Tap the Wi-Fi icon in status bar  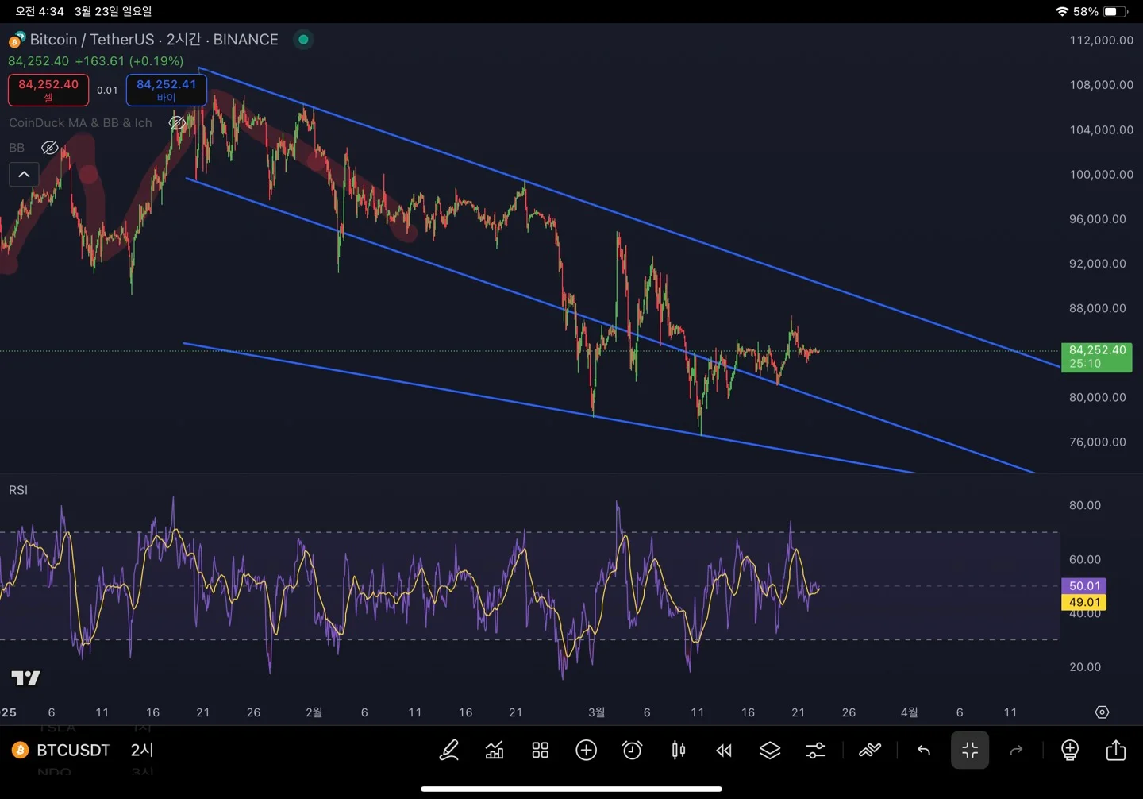(1062, 12)
